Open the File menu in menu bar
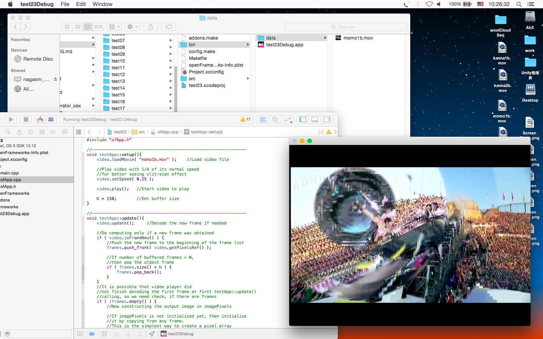This screenshot has height=339, width=543. tap(65, 4)
